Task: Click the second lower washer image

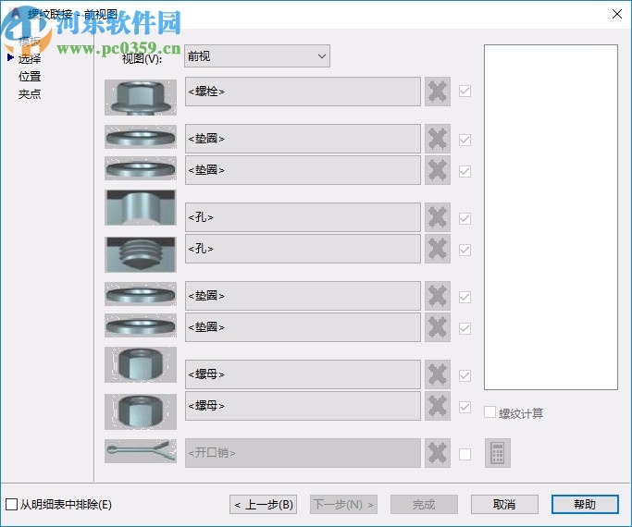Action: tap(141, 325)
